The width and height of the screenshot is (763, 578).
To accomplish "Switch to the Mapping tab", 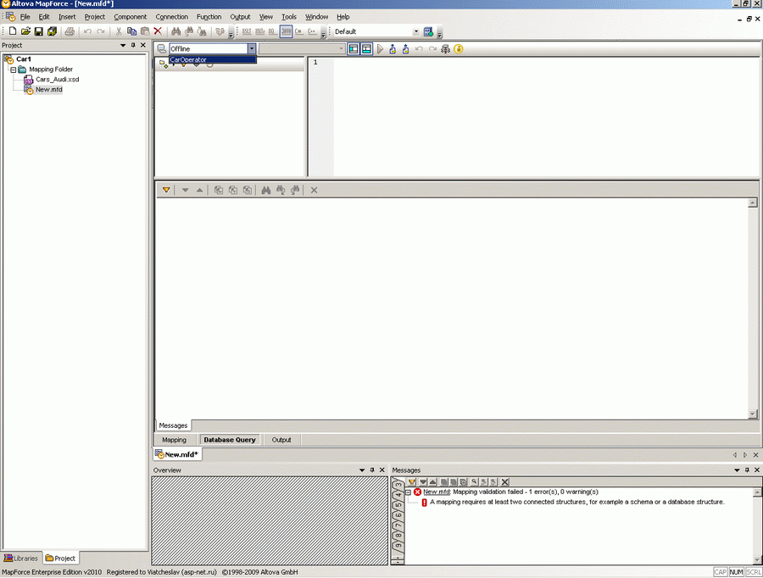I will (174, 440).
